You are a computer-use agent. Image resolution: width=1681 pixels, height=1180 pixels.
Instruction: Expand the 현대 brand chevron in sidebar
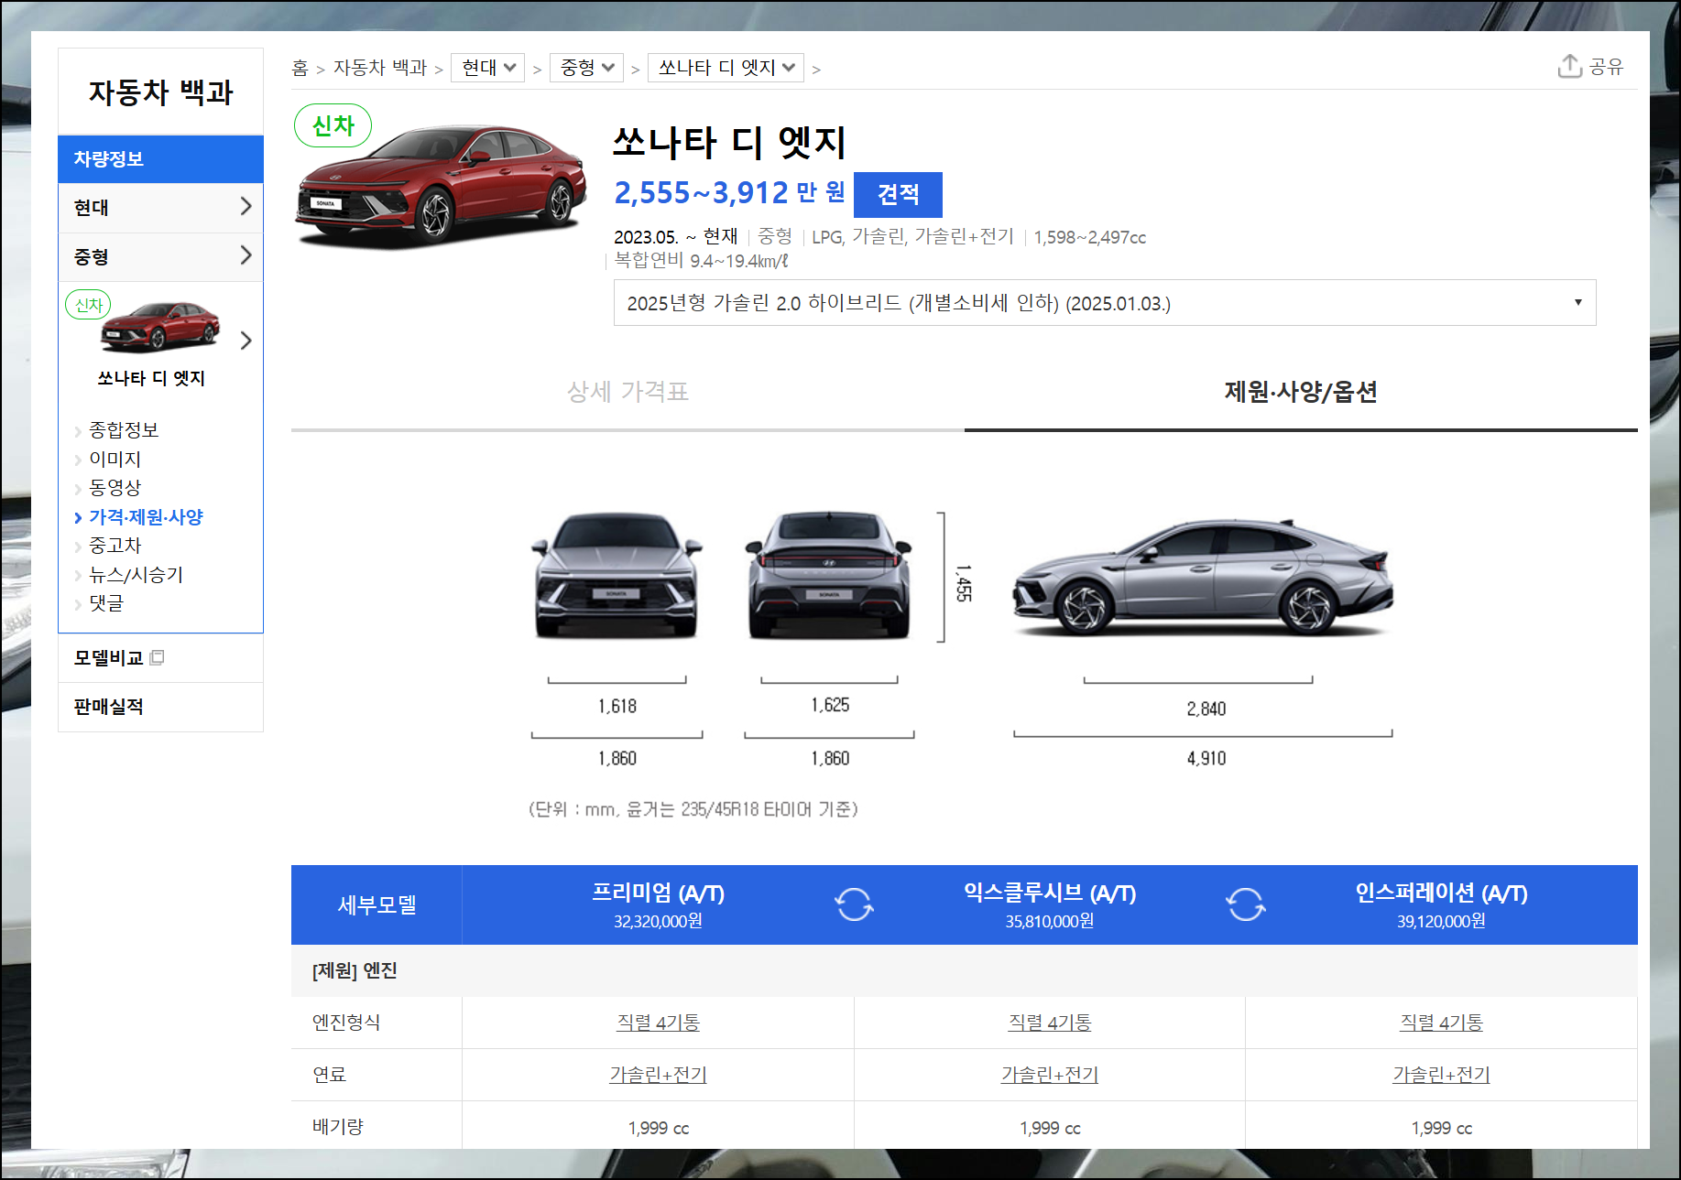tap(246, 206)
